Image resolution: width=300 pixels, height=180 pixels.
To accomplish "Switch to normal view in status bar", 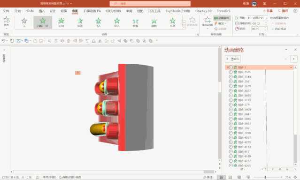I will tap(222, 177).
